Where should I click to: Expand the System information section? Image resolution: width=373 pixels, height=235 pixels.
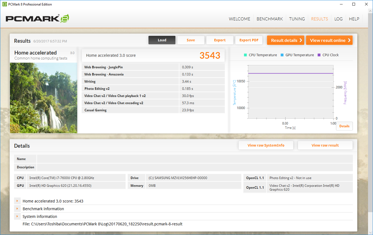click(17, 216)
